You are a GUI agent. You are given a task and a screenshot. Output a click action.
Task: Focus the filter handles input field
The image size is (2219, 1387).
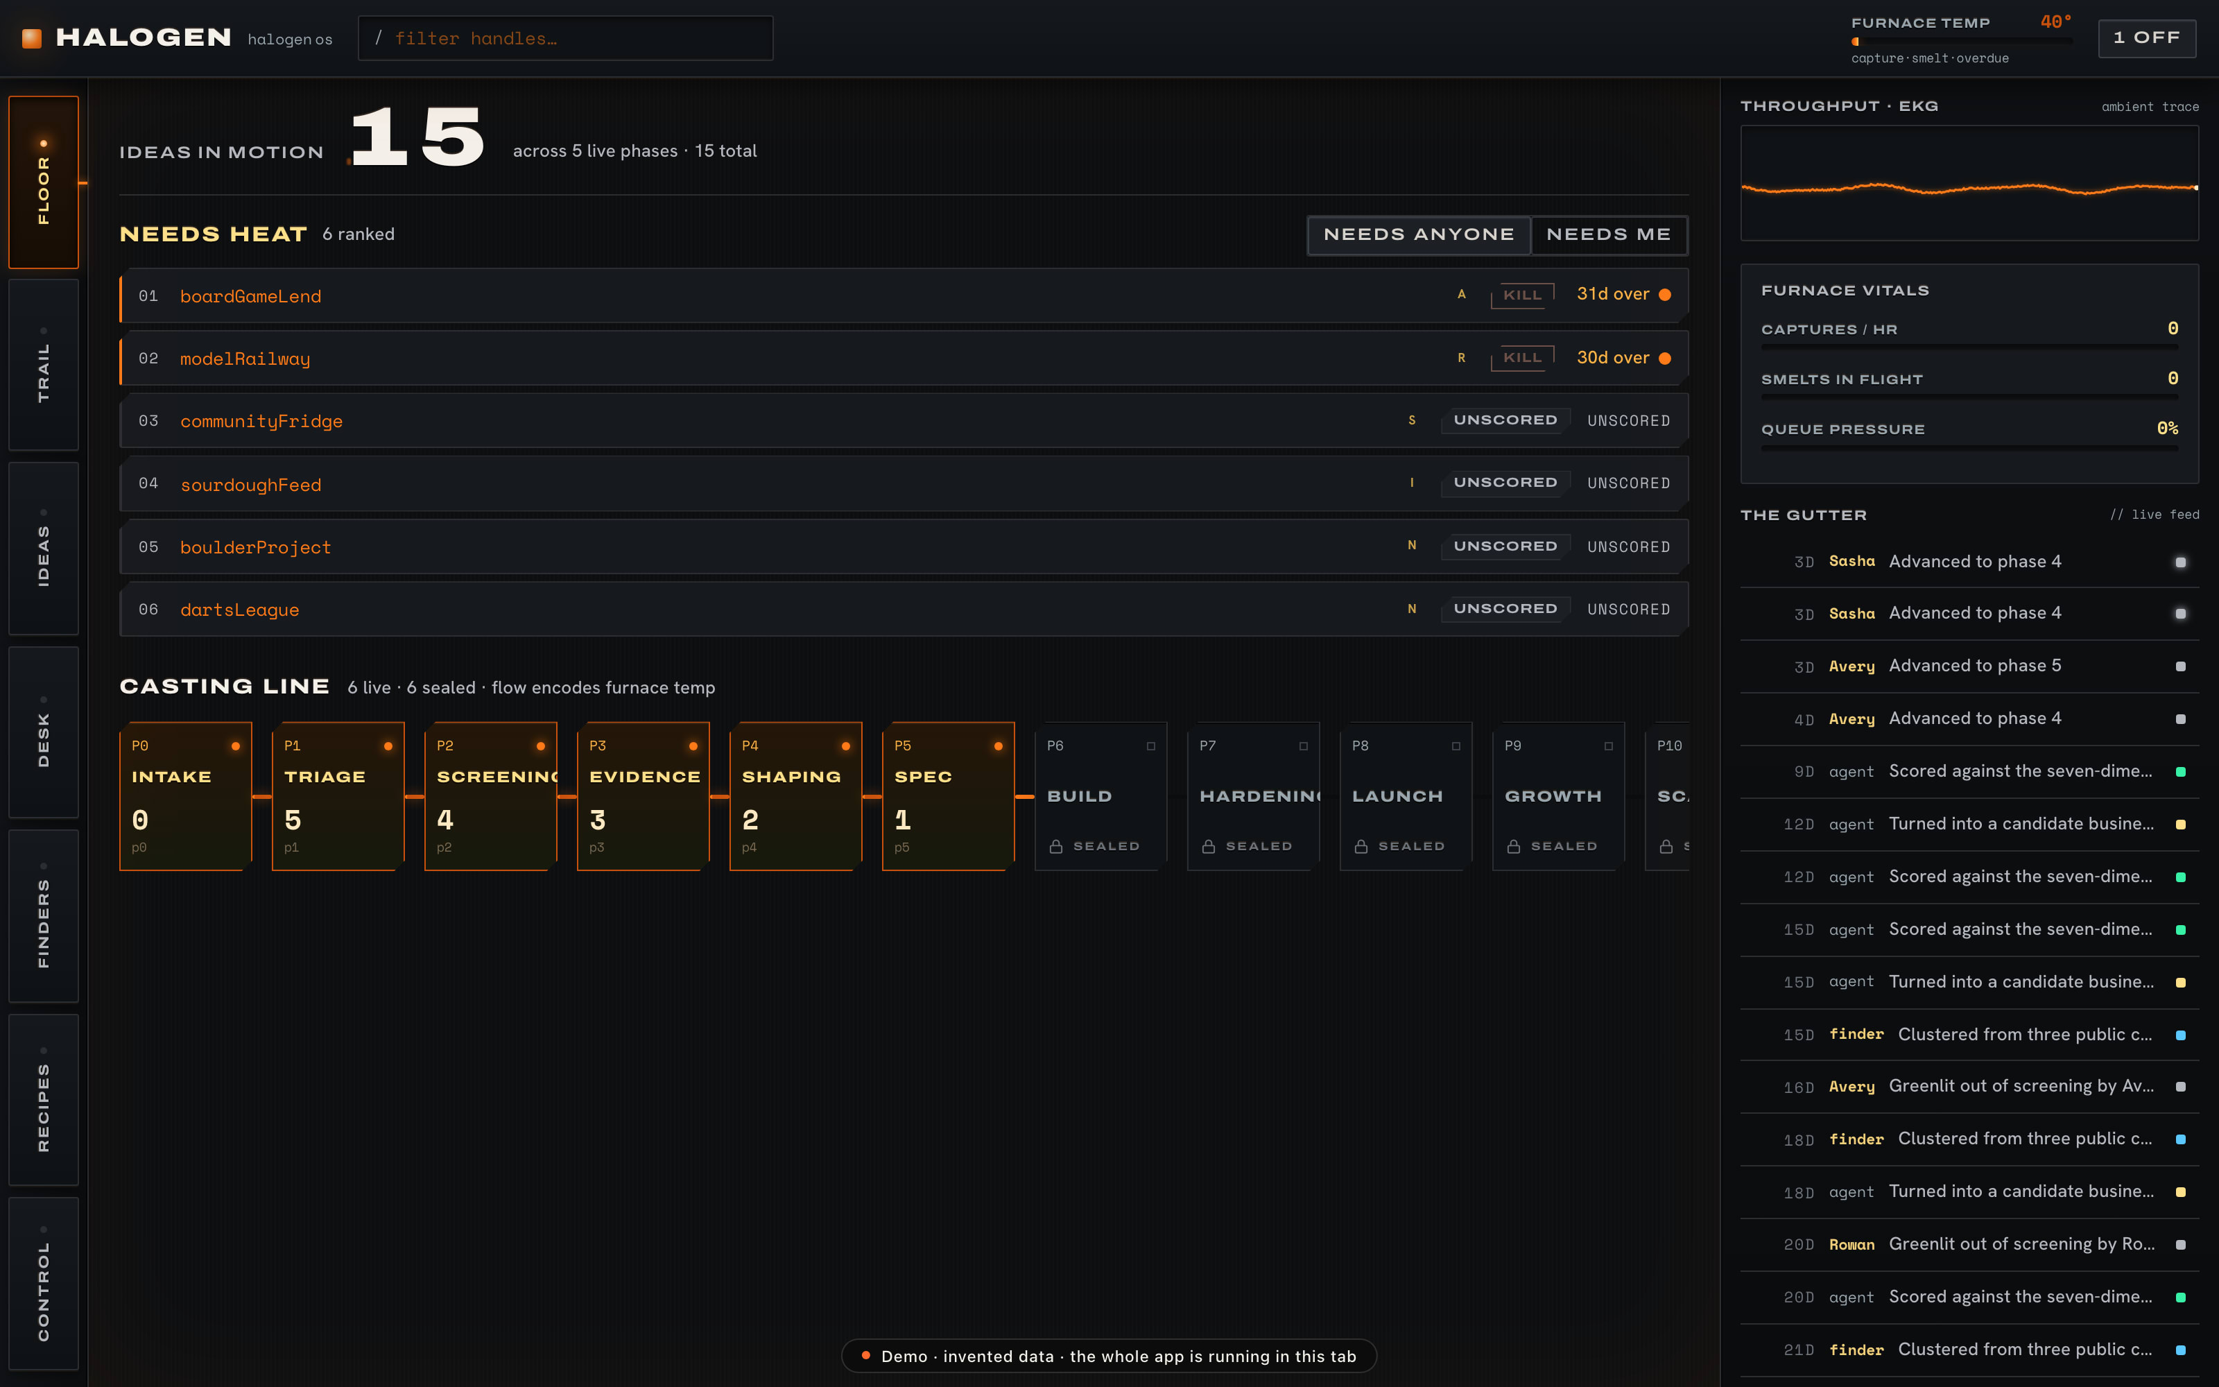[566, 39]
